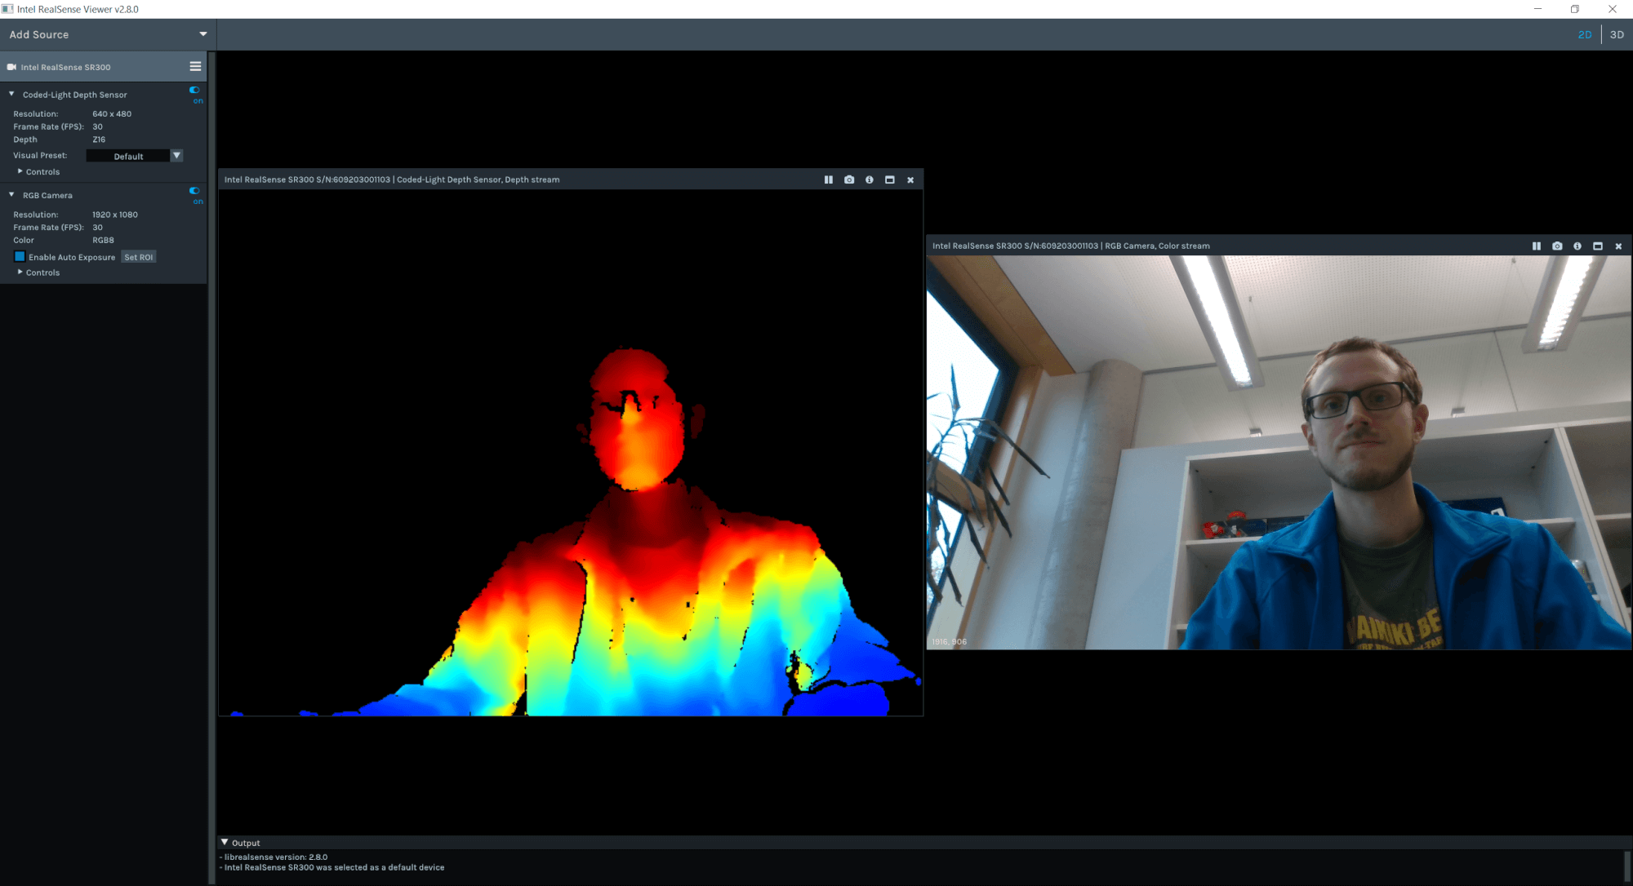Viewport: 1633px width, 886px height.
Task: Click the pause icon on RGB color stream
Action: [1536, 246]
